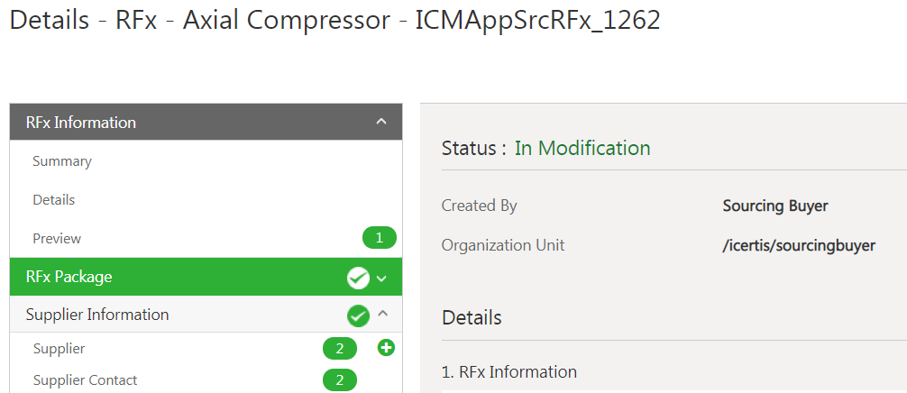Open the Supplier item
907x393 pixels.
click(59, 349)
